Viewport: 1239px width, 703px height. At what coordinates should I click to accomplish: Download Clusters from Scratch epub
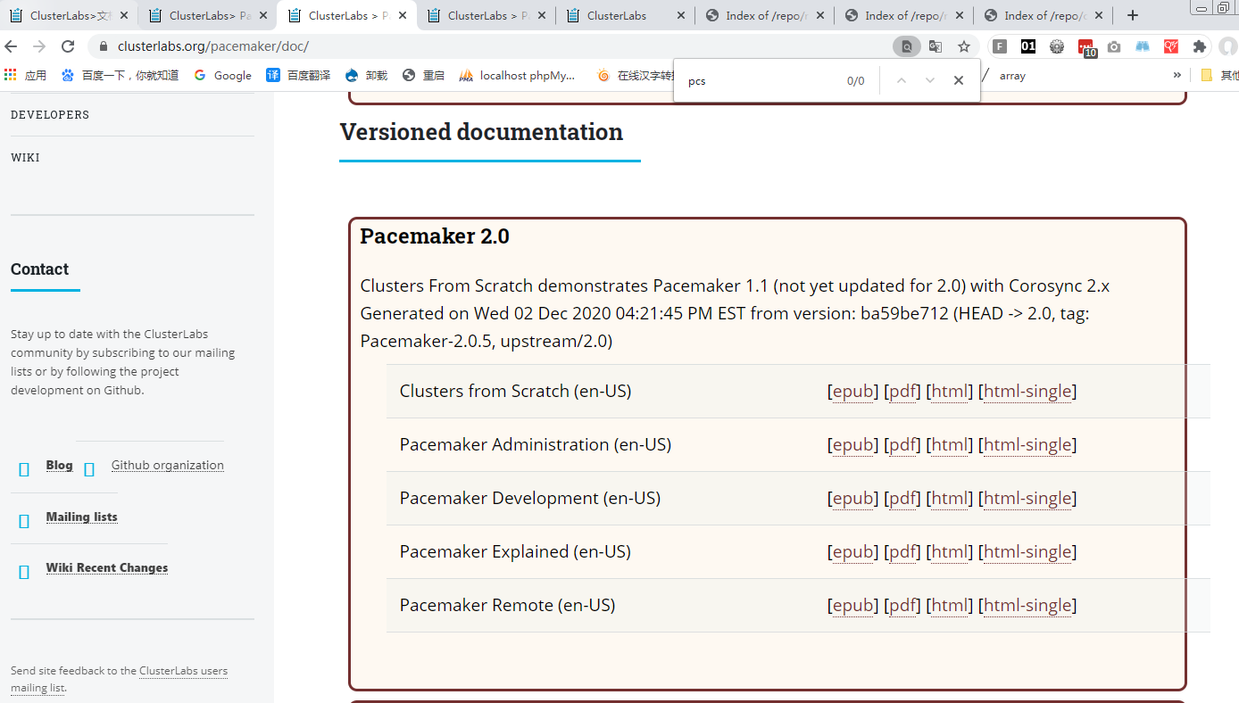pyautogui.click(x=852, y=391)
